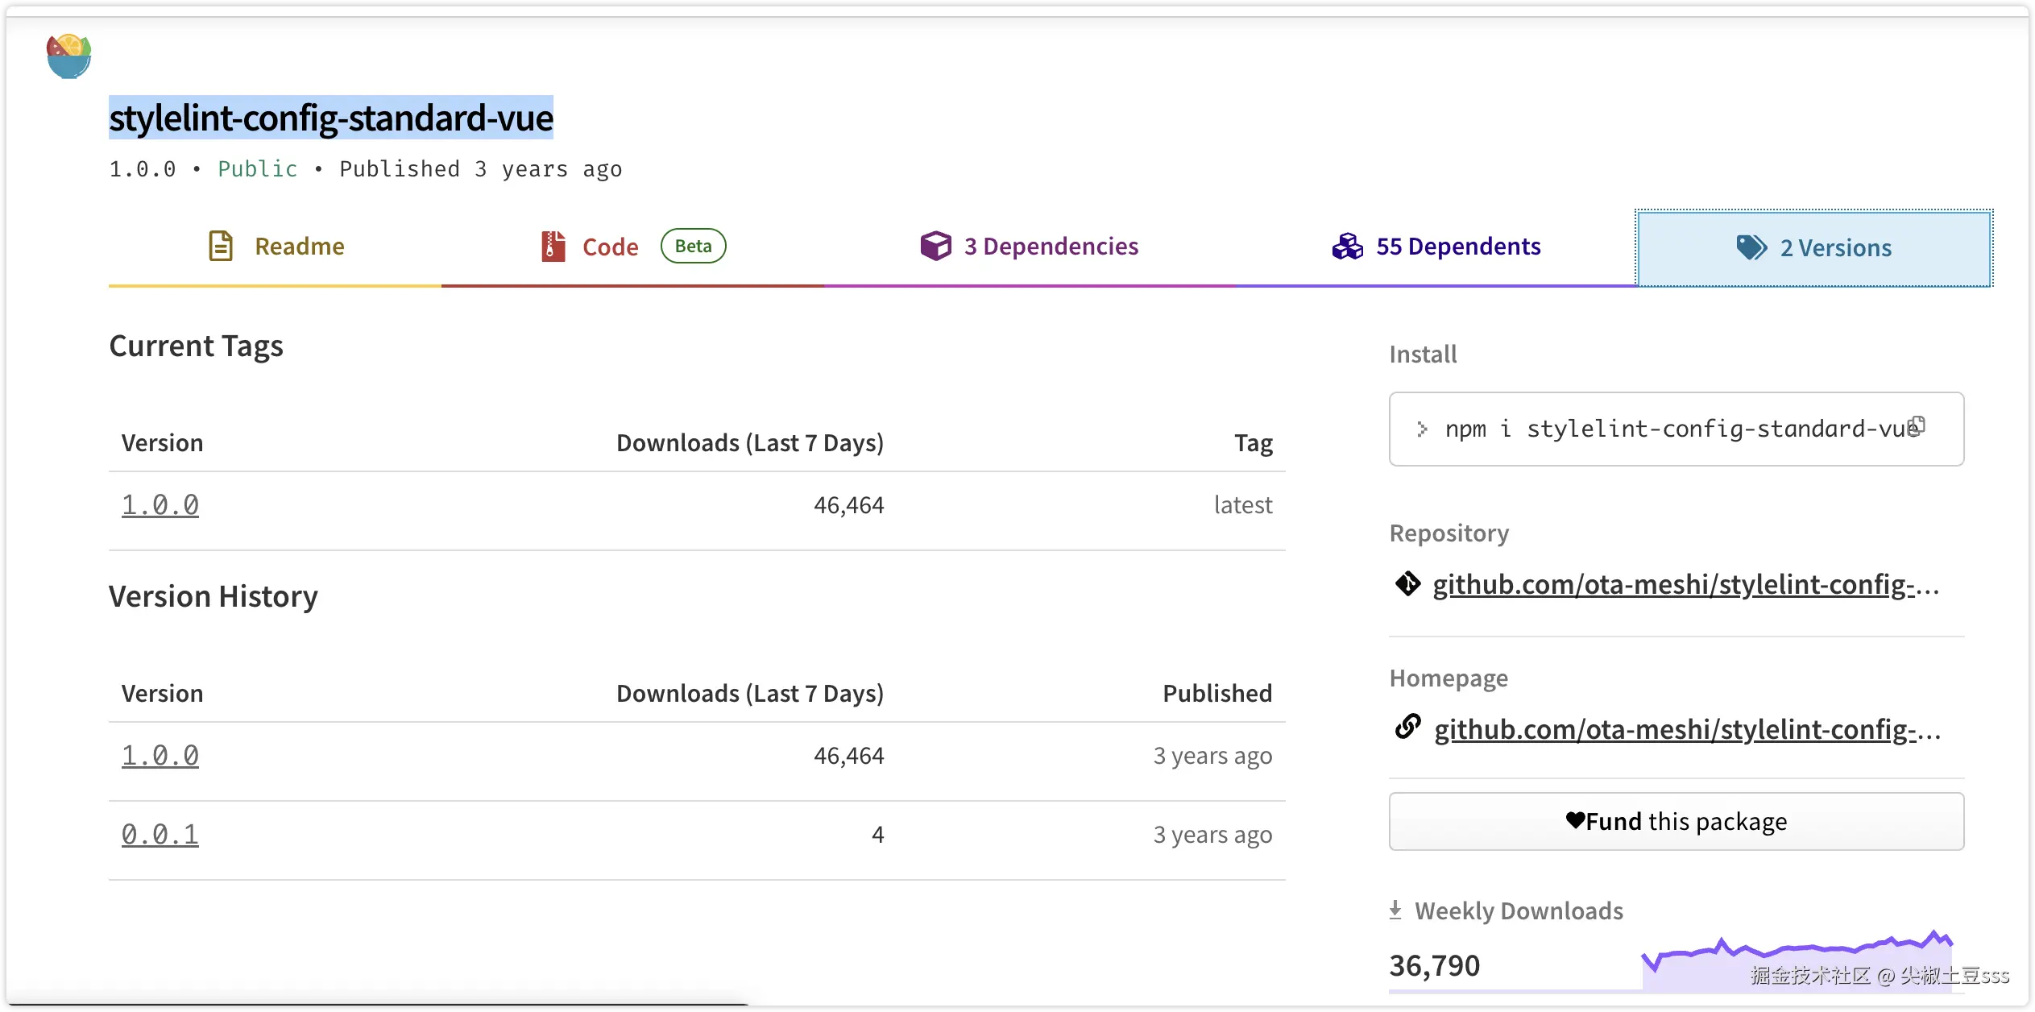Click the package avatar fruit bowl icon
Image resolution: width=2035 pixels, height=1012 pixels.
coord(68,56)
